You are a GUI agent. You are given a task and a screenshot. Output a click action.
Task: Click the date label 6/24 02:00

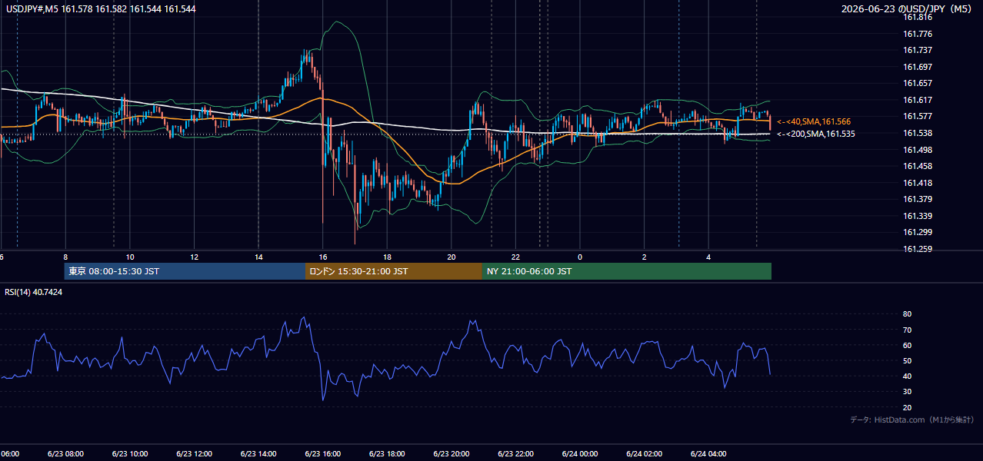[644, 454]
